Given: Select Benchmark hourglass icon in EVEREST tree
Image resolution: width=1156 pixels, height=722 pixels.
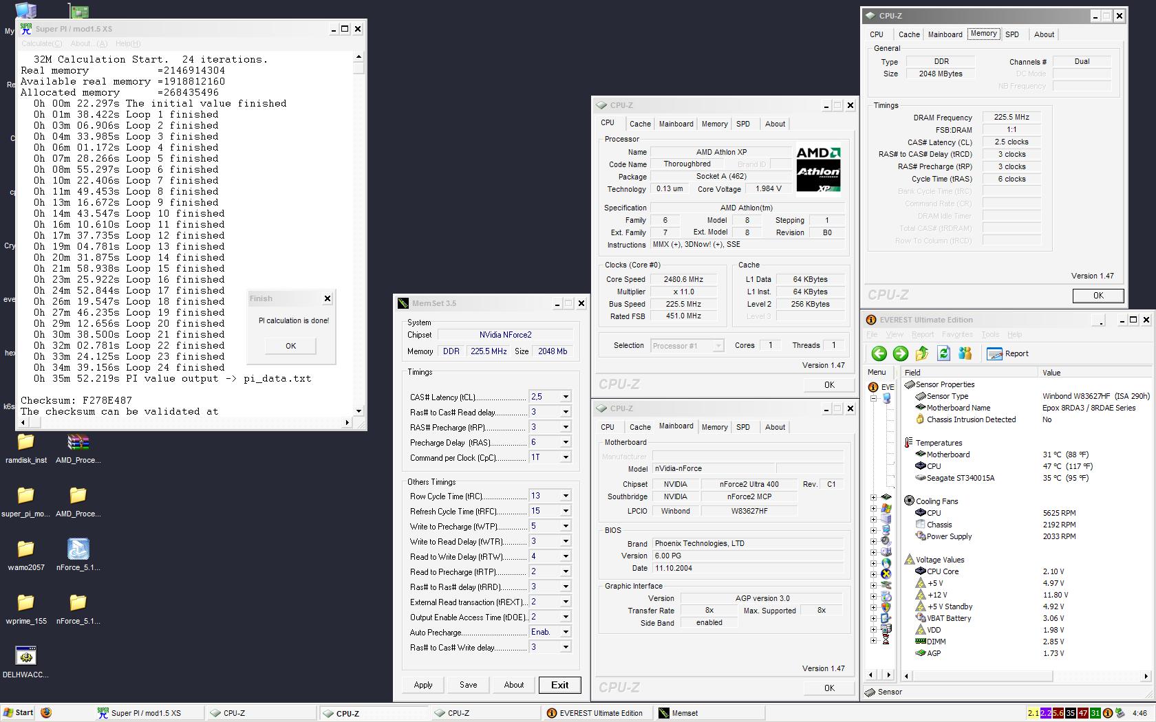Looking at the screenshot, I should click(886, 640).
